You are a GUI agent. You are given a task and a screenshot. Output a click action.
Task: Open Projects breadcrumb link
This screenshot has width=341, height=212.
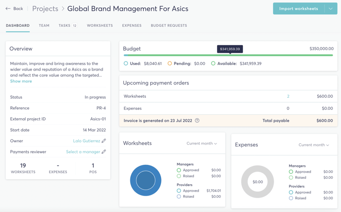point(45,9)
